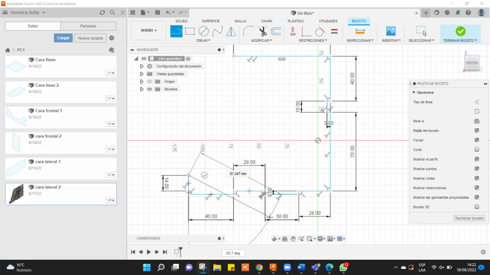Toggle Mostrar cotas checkbox
This screenshot has height=275, width=490.
[x=477, y=178]
